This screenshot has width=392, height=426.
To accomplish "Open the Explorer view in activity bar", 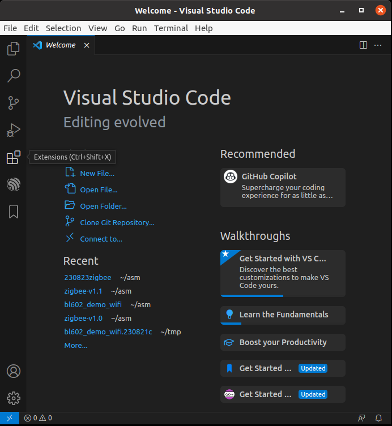I will click(14, 49).
